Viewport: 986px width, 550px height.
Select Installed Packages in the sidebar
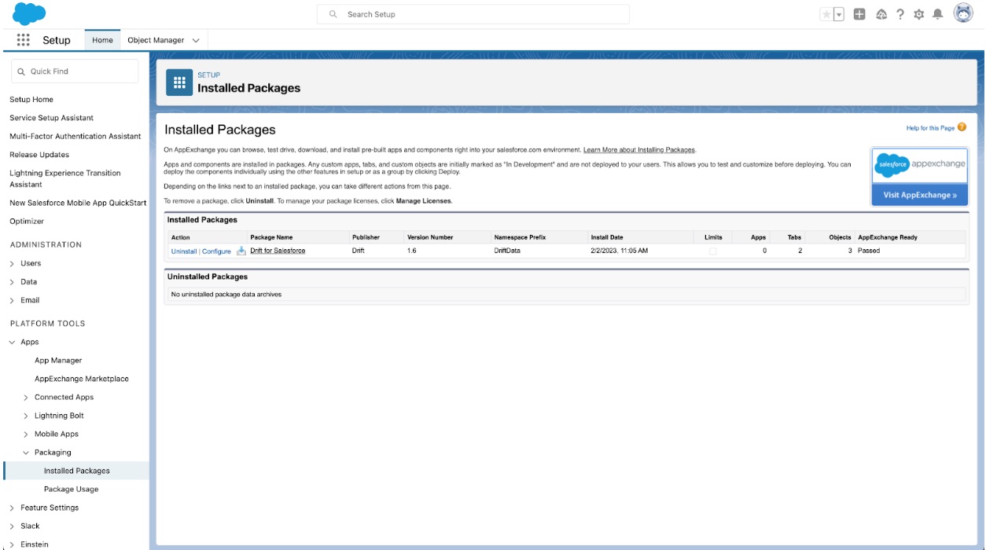(x=77, y=471)
